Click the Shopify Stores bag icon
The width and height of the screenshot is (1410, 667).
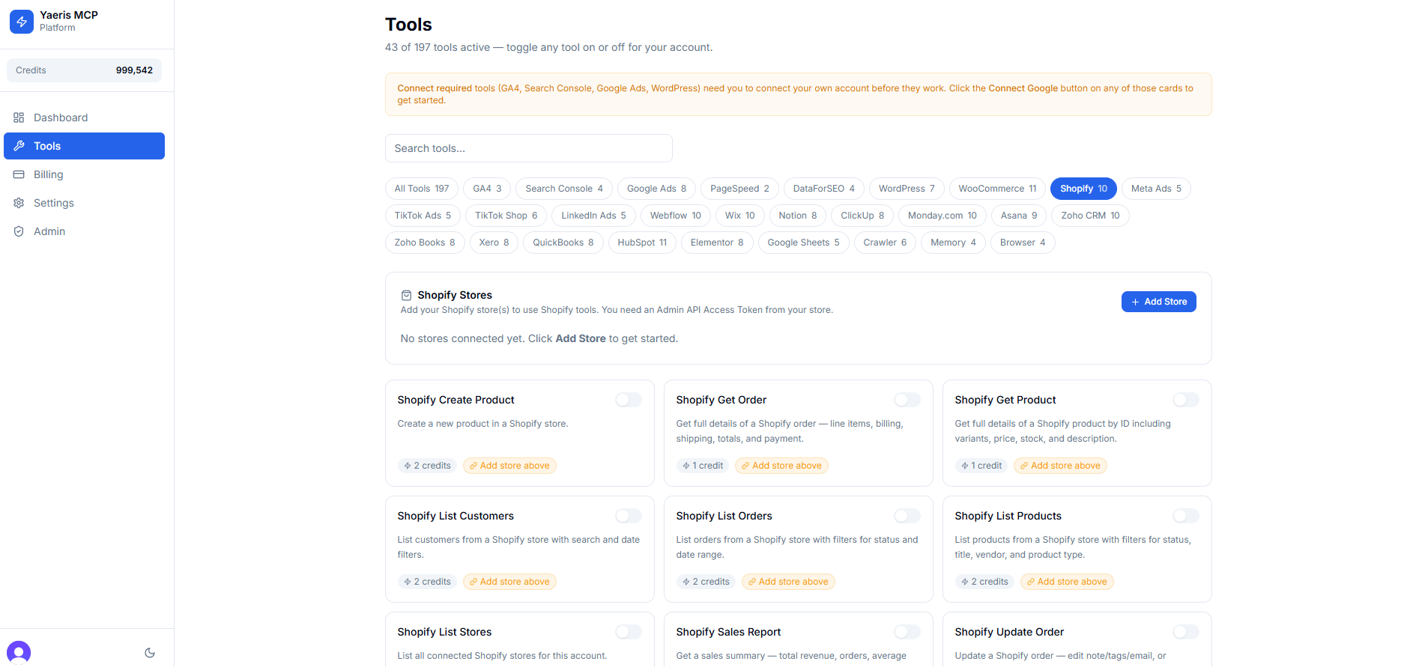pos(406,295)
